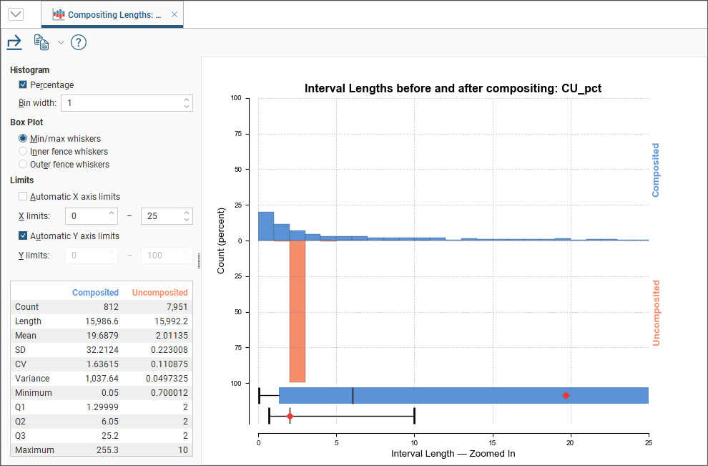The image size is (708, 466).
Task: Expand the copy options dropdown arrow
Action: (x=61, y=43)
